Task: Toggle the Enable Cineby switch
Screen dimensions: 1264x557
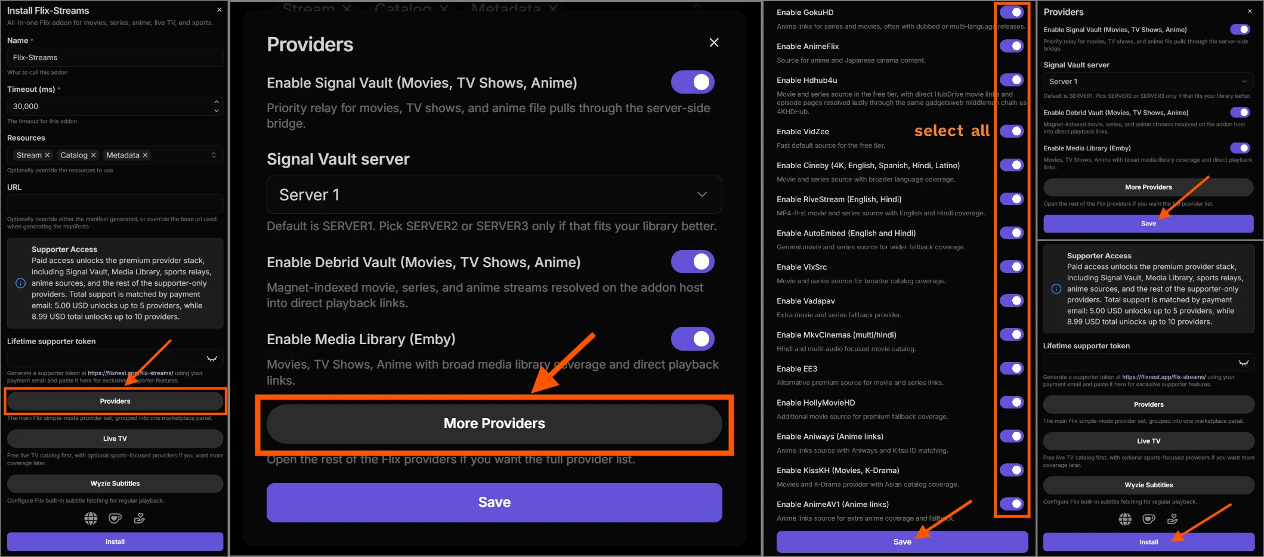Action: (1012, 165)
